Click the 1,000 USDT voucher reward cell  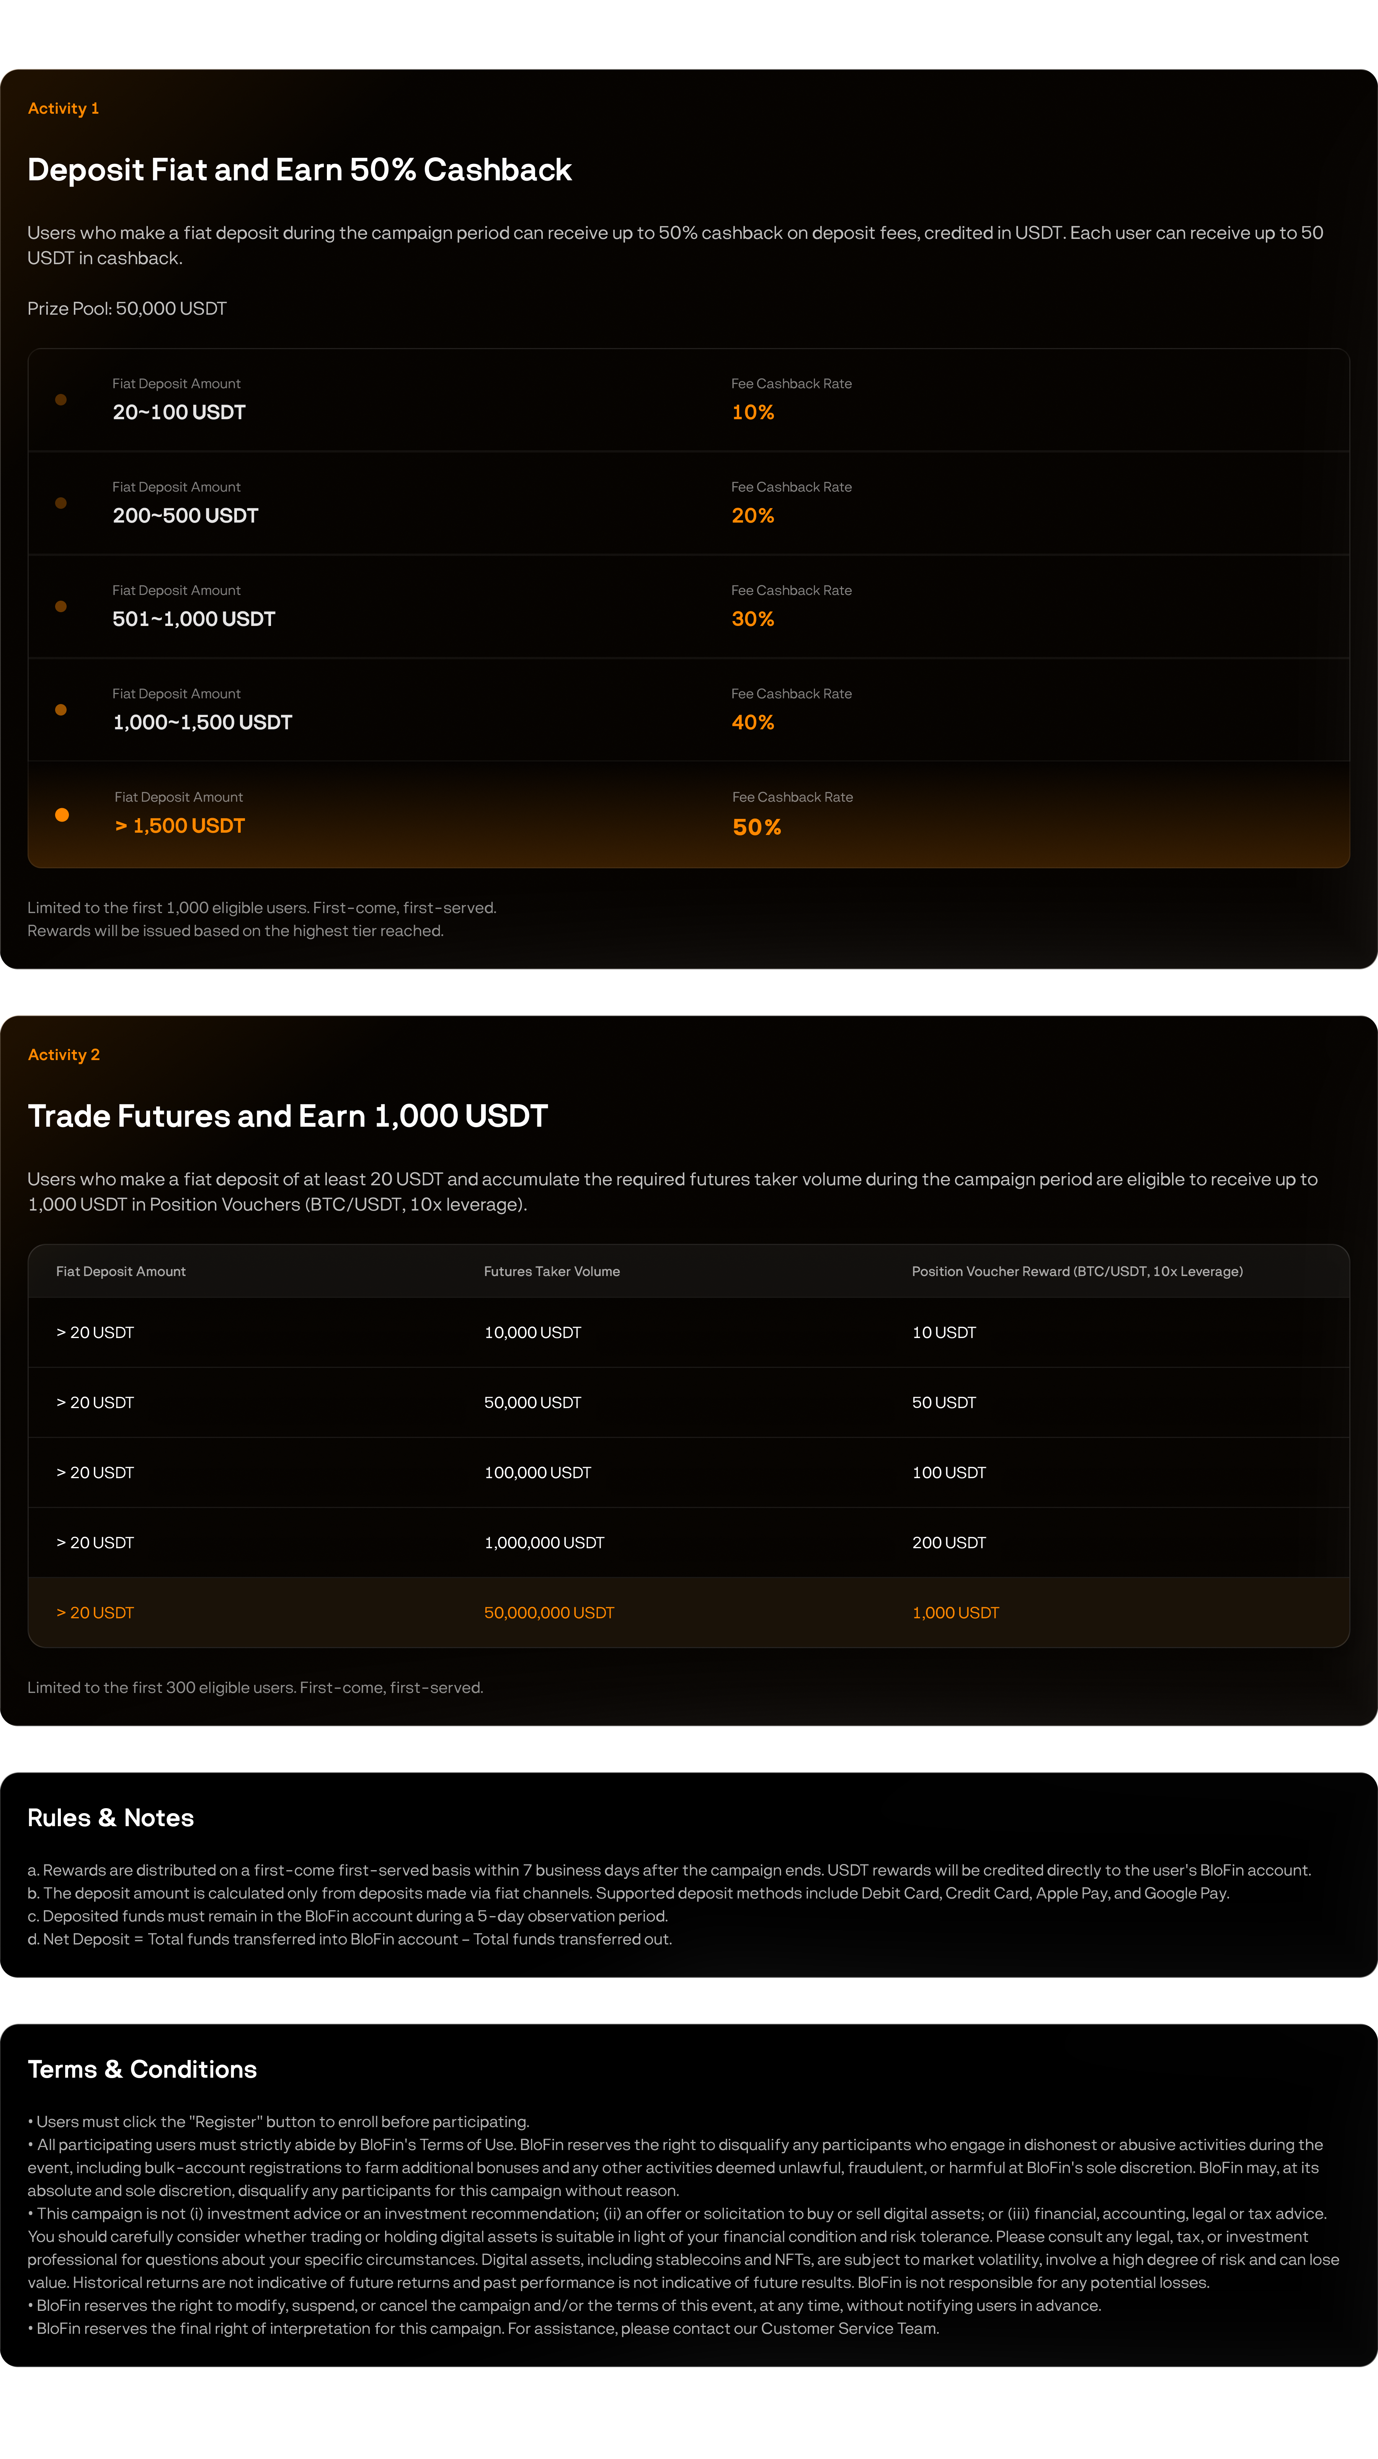pyautogui.click(x=955, y=1612)
